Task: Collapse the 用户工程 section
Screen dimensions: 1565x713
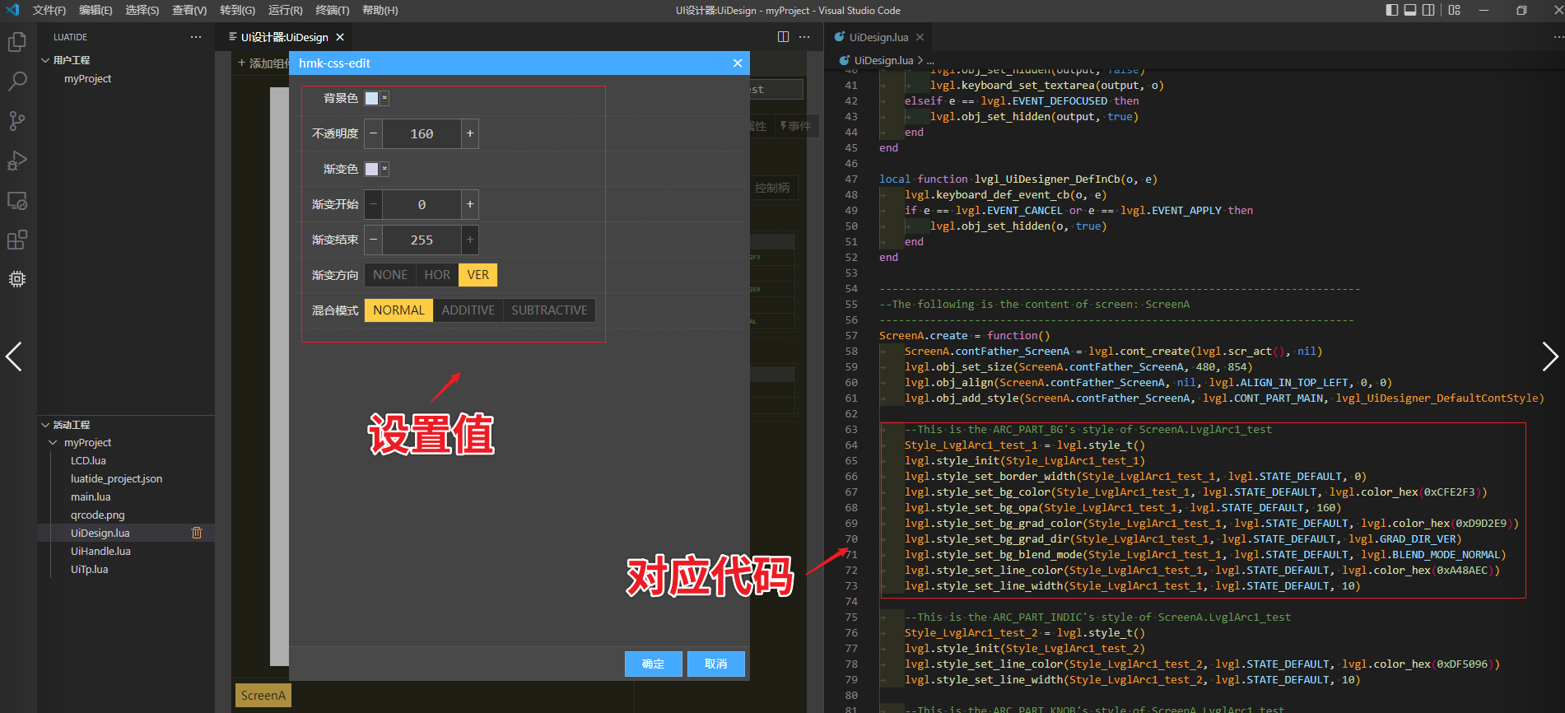Action: pos(46,60)
